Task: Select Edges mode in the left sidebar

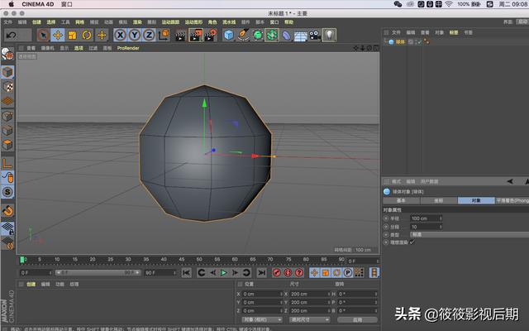Action: click(7, 131)
